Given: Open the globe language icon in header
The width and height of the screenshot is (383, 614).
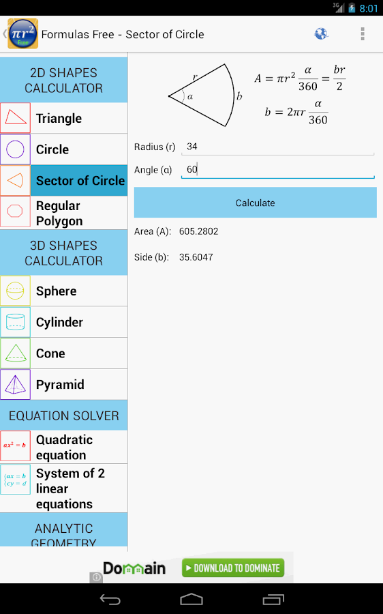Looking at the screenshot, I should click(321, 34).
